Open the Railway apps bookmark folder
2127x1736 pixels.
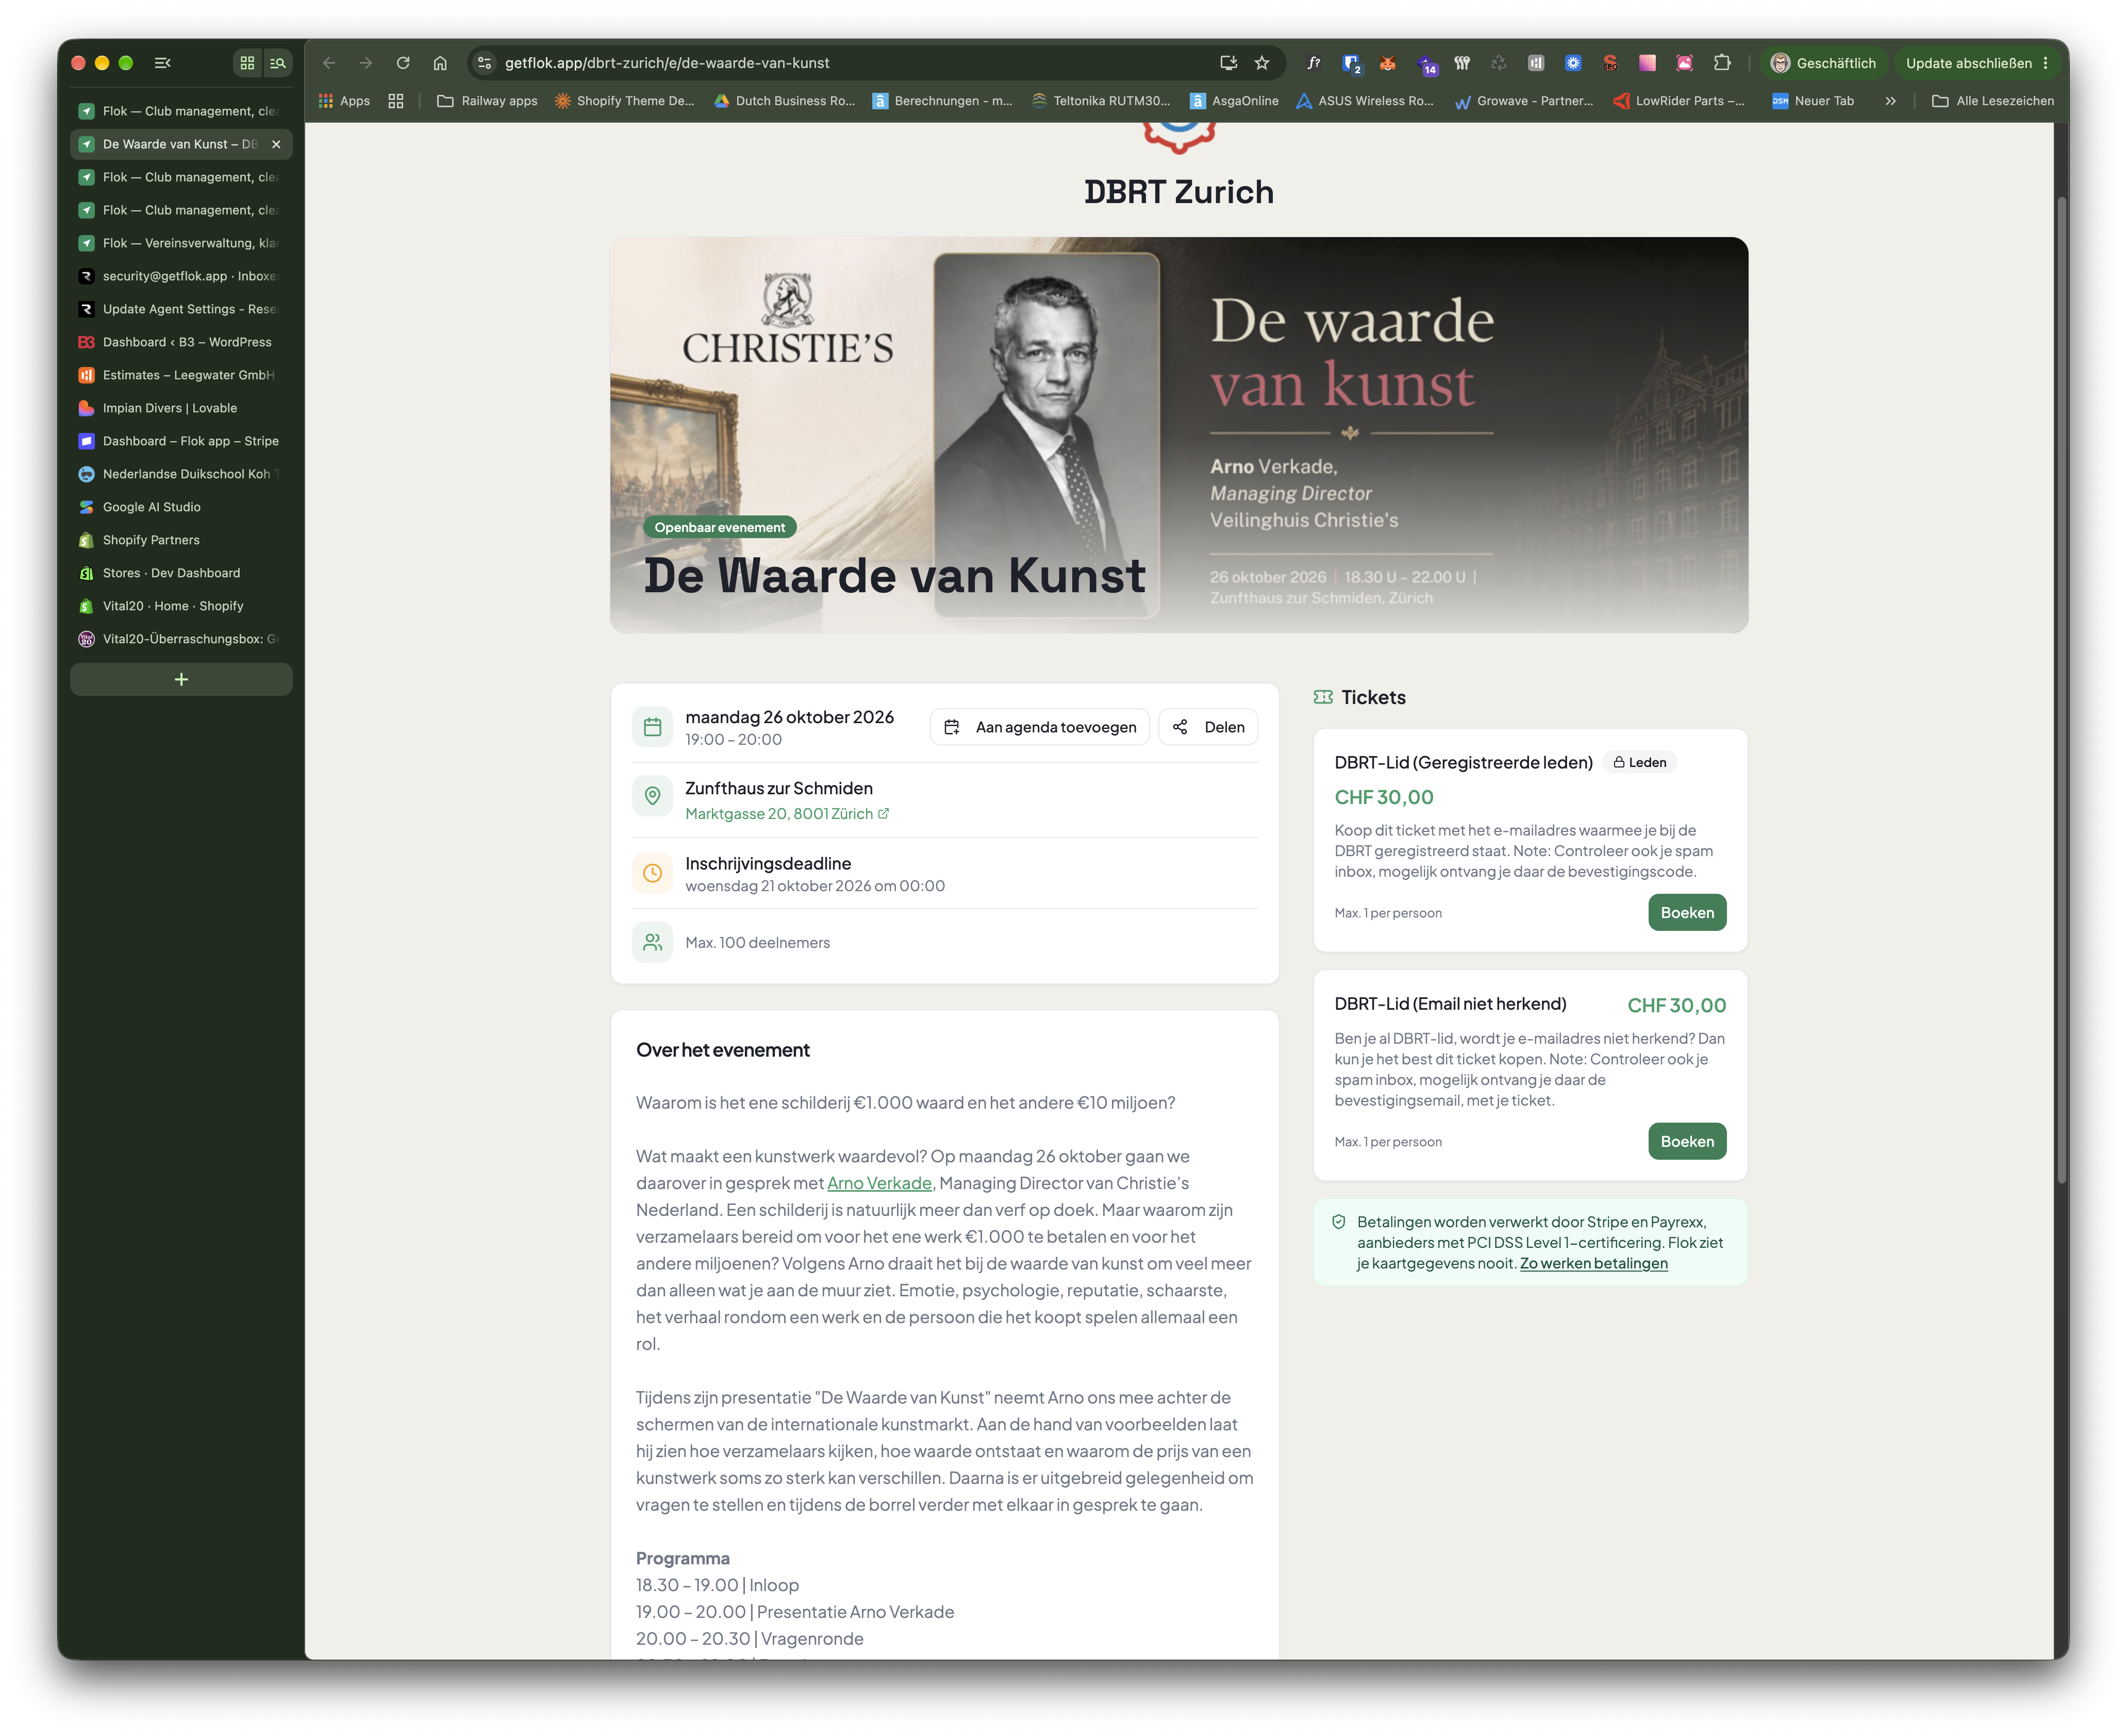pyautogui.click(x=487, y=101)
